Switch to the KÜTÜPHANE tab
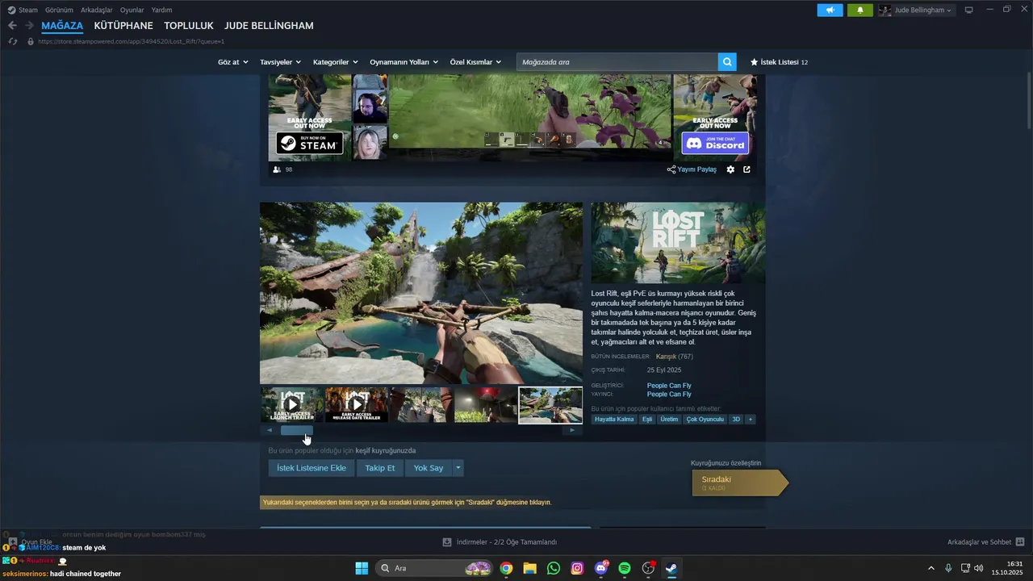The width and height of the screenshot is (1033, 581). 123,26
